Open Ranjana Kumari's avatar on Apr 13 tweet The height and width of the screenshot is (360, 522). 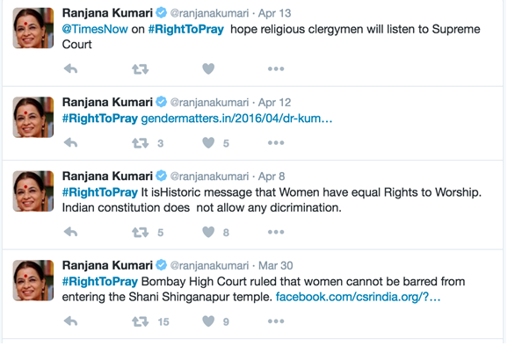click(33, 28)
